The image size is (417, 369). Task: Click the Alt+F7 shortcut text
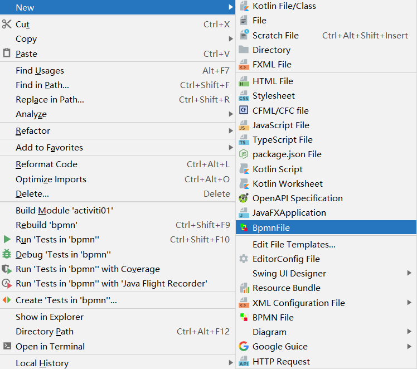216,70
